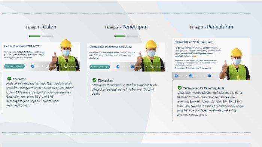
Task: Click the gray progress segment under Tahap 1
Action: click(47, 36)
